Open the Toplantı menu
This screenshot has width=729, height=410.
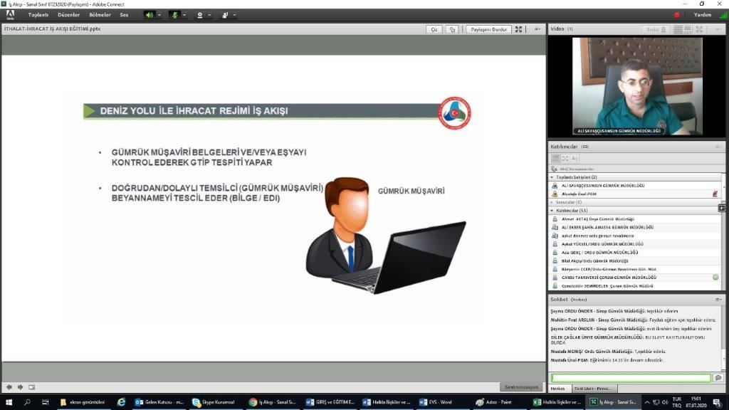tap(38, 14)
